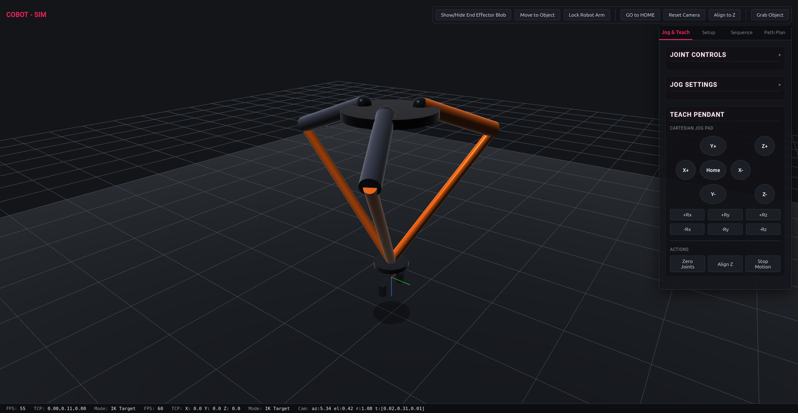Viewport: 798px width, 413px height.
Task: Click Move to Object button
Action: [537, 15]
